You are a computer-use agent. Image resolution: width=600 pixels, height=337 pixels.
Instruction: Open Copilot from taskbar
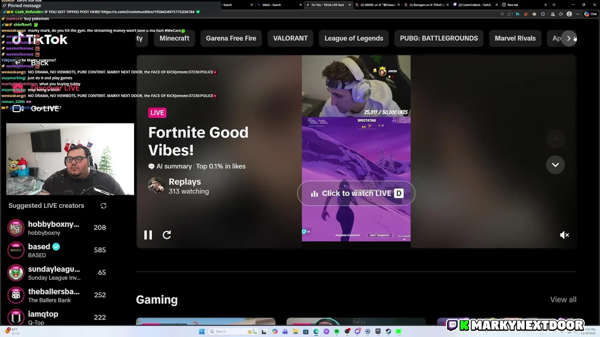275,331
